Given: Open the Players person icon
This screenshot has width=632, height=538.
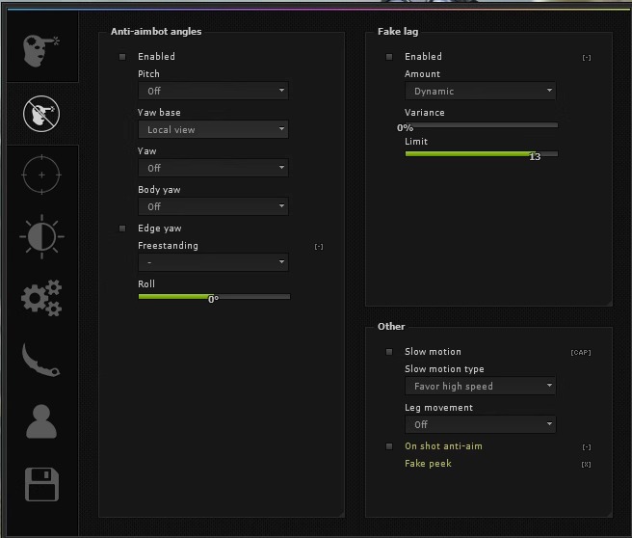Looking at the screenshot, I should 40,421.
